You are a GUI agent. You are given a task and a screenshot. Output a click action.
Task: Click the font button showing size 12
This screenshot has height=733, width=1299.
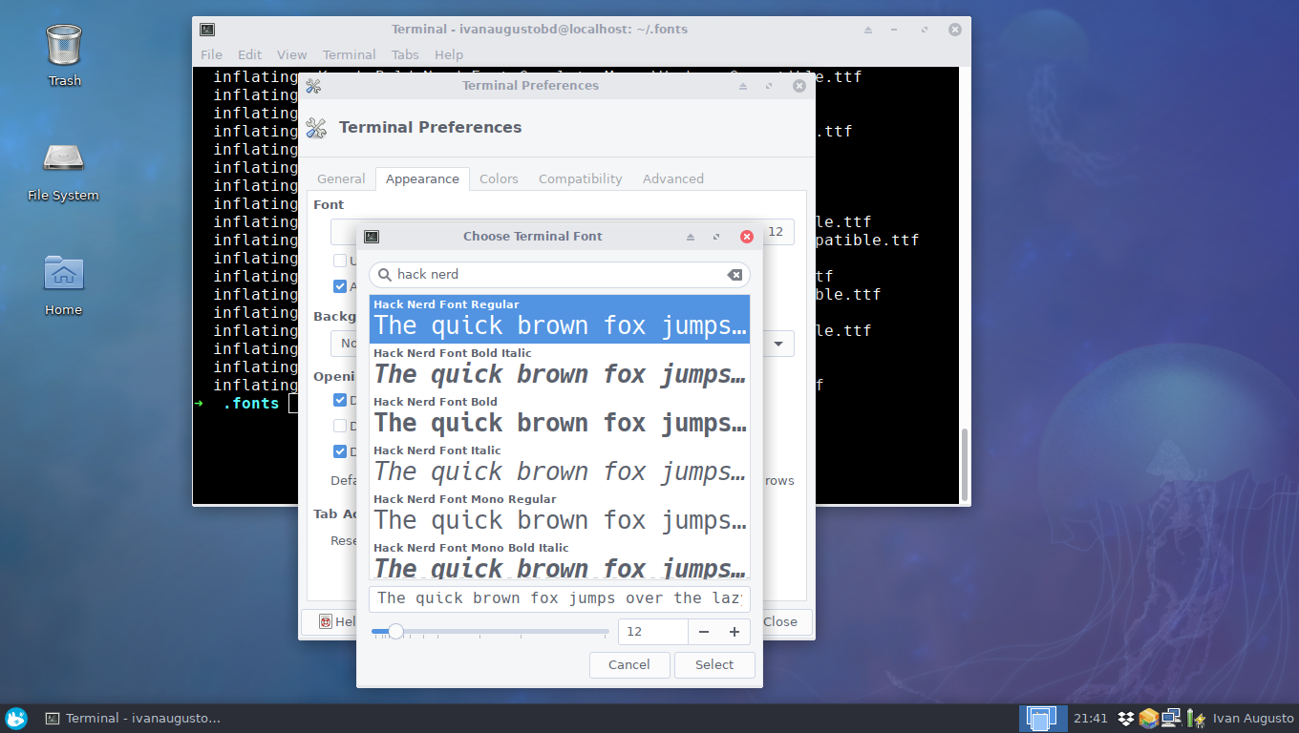[562, 232]
